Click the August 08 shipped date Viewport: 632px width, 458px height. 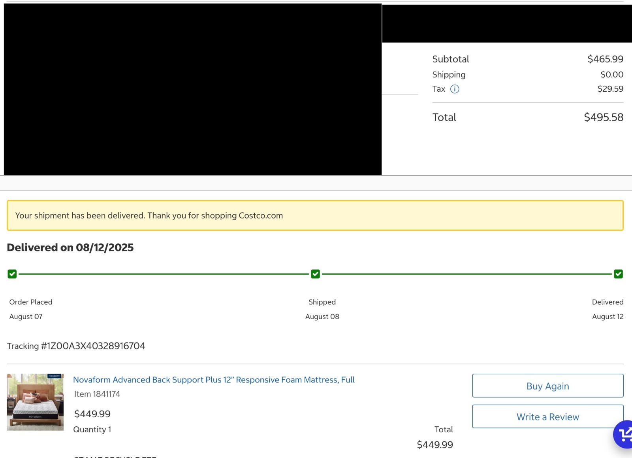pos(322,317)
